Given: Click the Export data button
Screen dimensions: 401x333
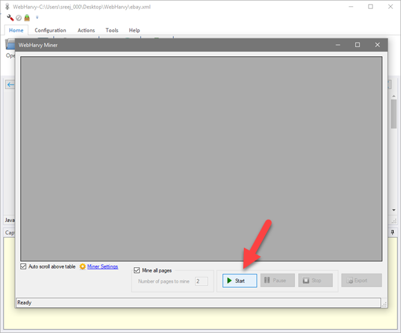Looking at the screenshot, I should (x=361, y=281).
